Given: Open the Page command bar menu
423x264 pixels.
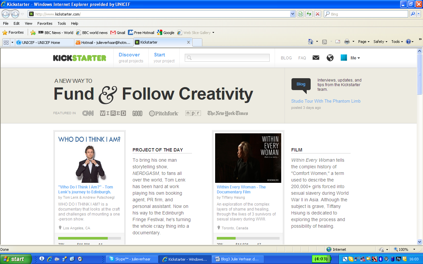Looking at the screenshot, I should click(364, 42).
